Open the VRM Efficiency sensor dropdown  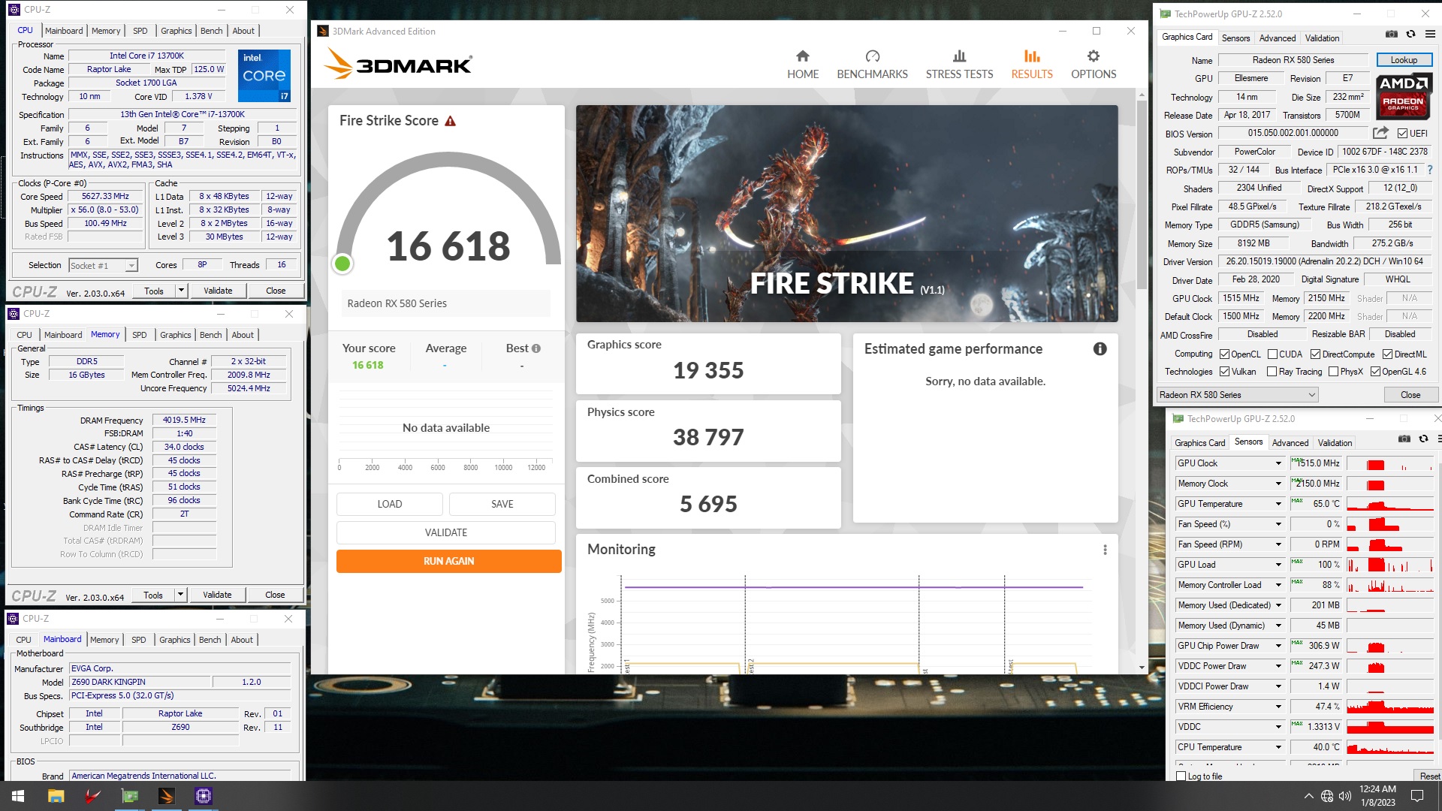coord(1278,707)
